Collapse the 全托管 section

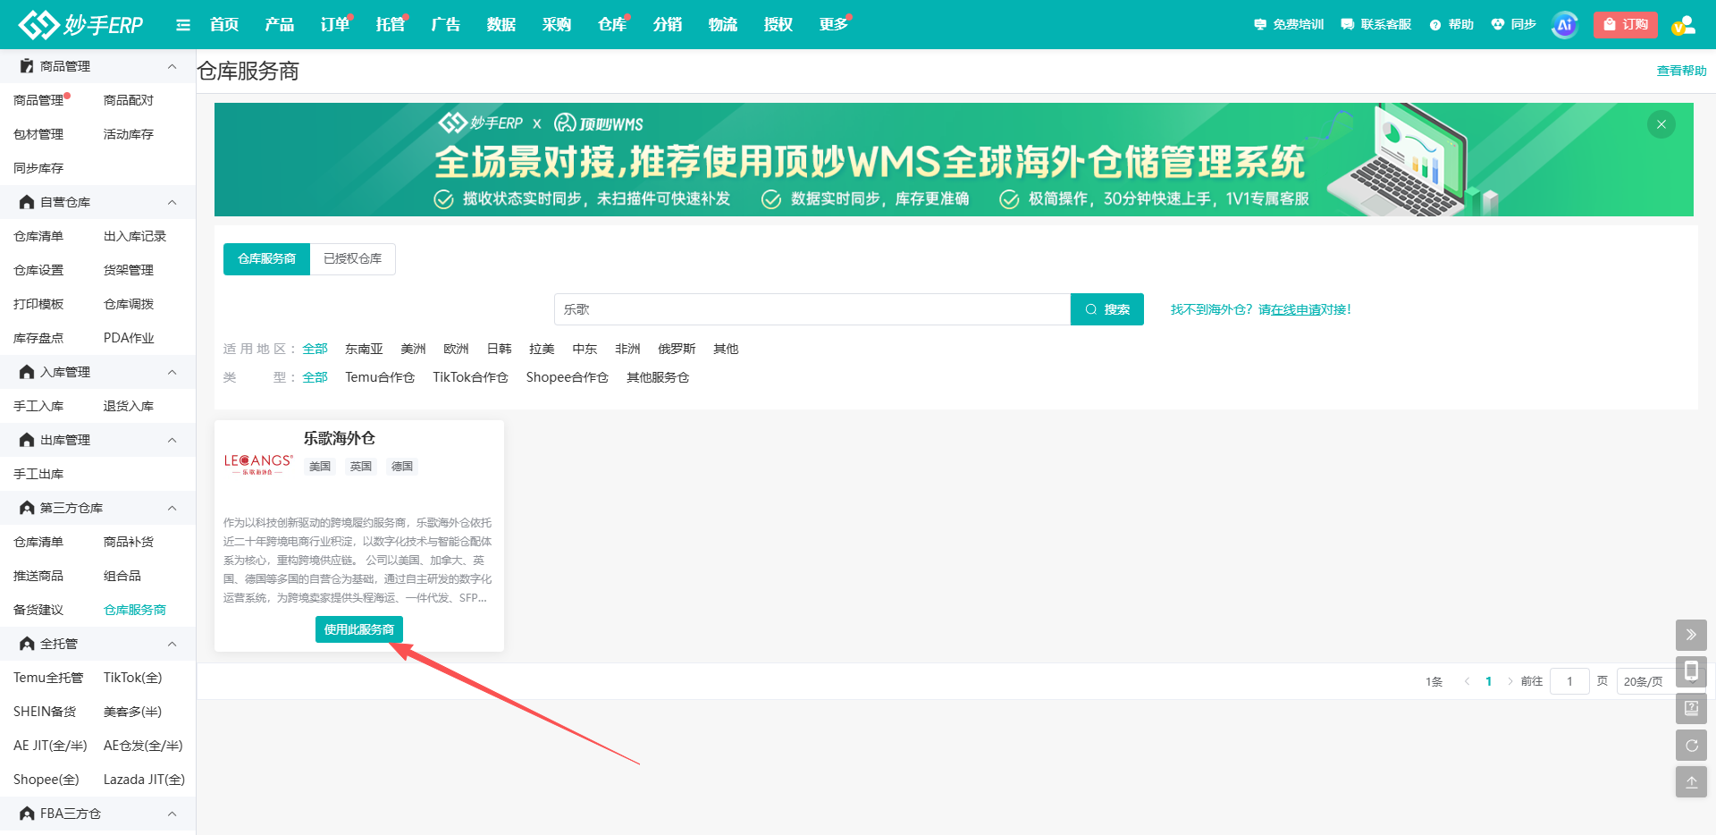point(172,644)
